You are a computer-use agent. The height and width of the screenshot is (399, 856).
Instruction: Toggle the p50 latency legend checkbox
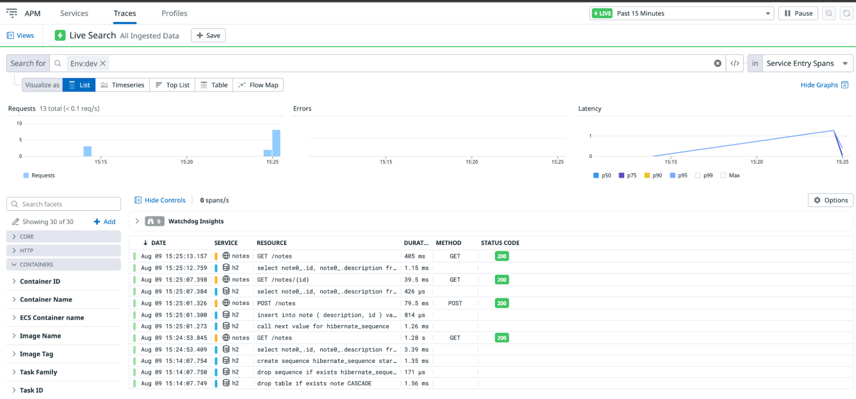[x=596, y=176]
